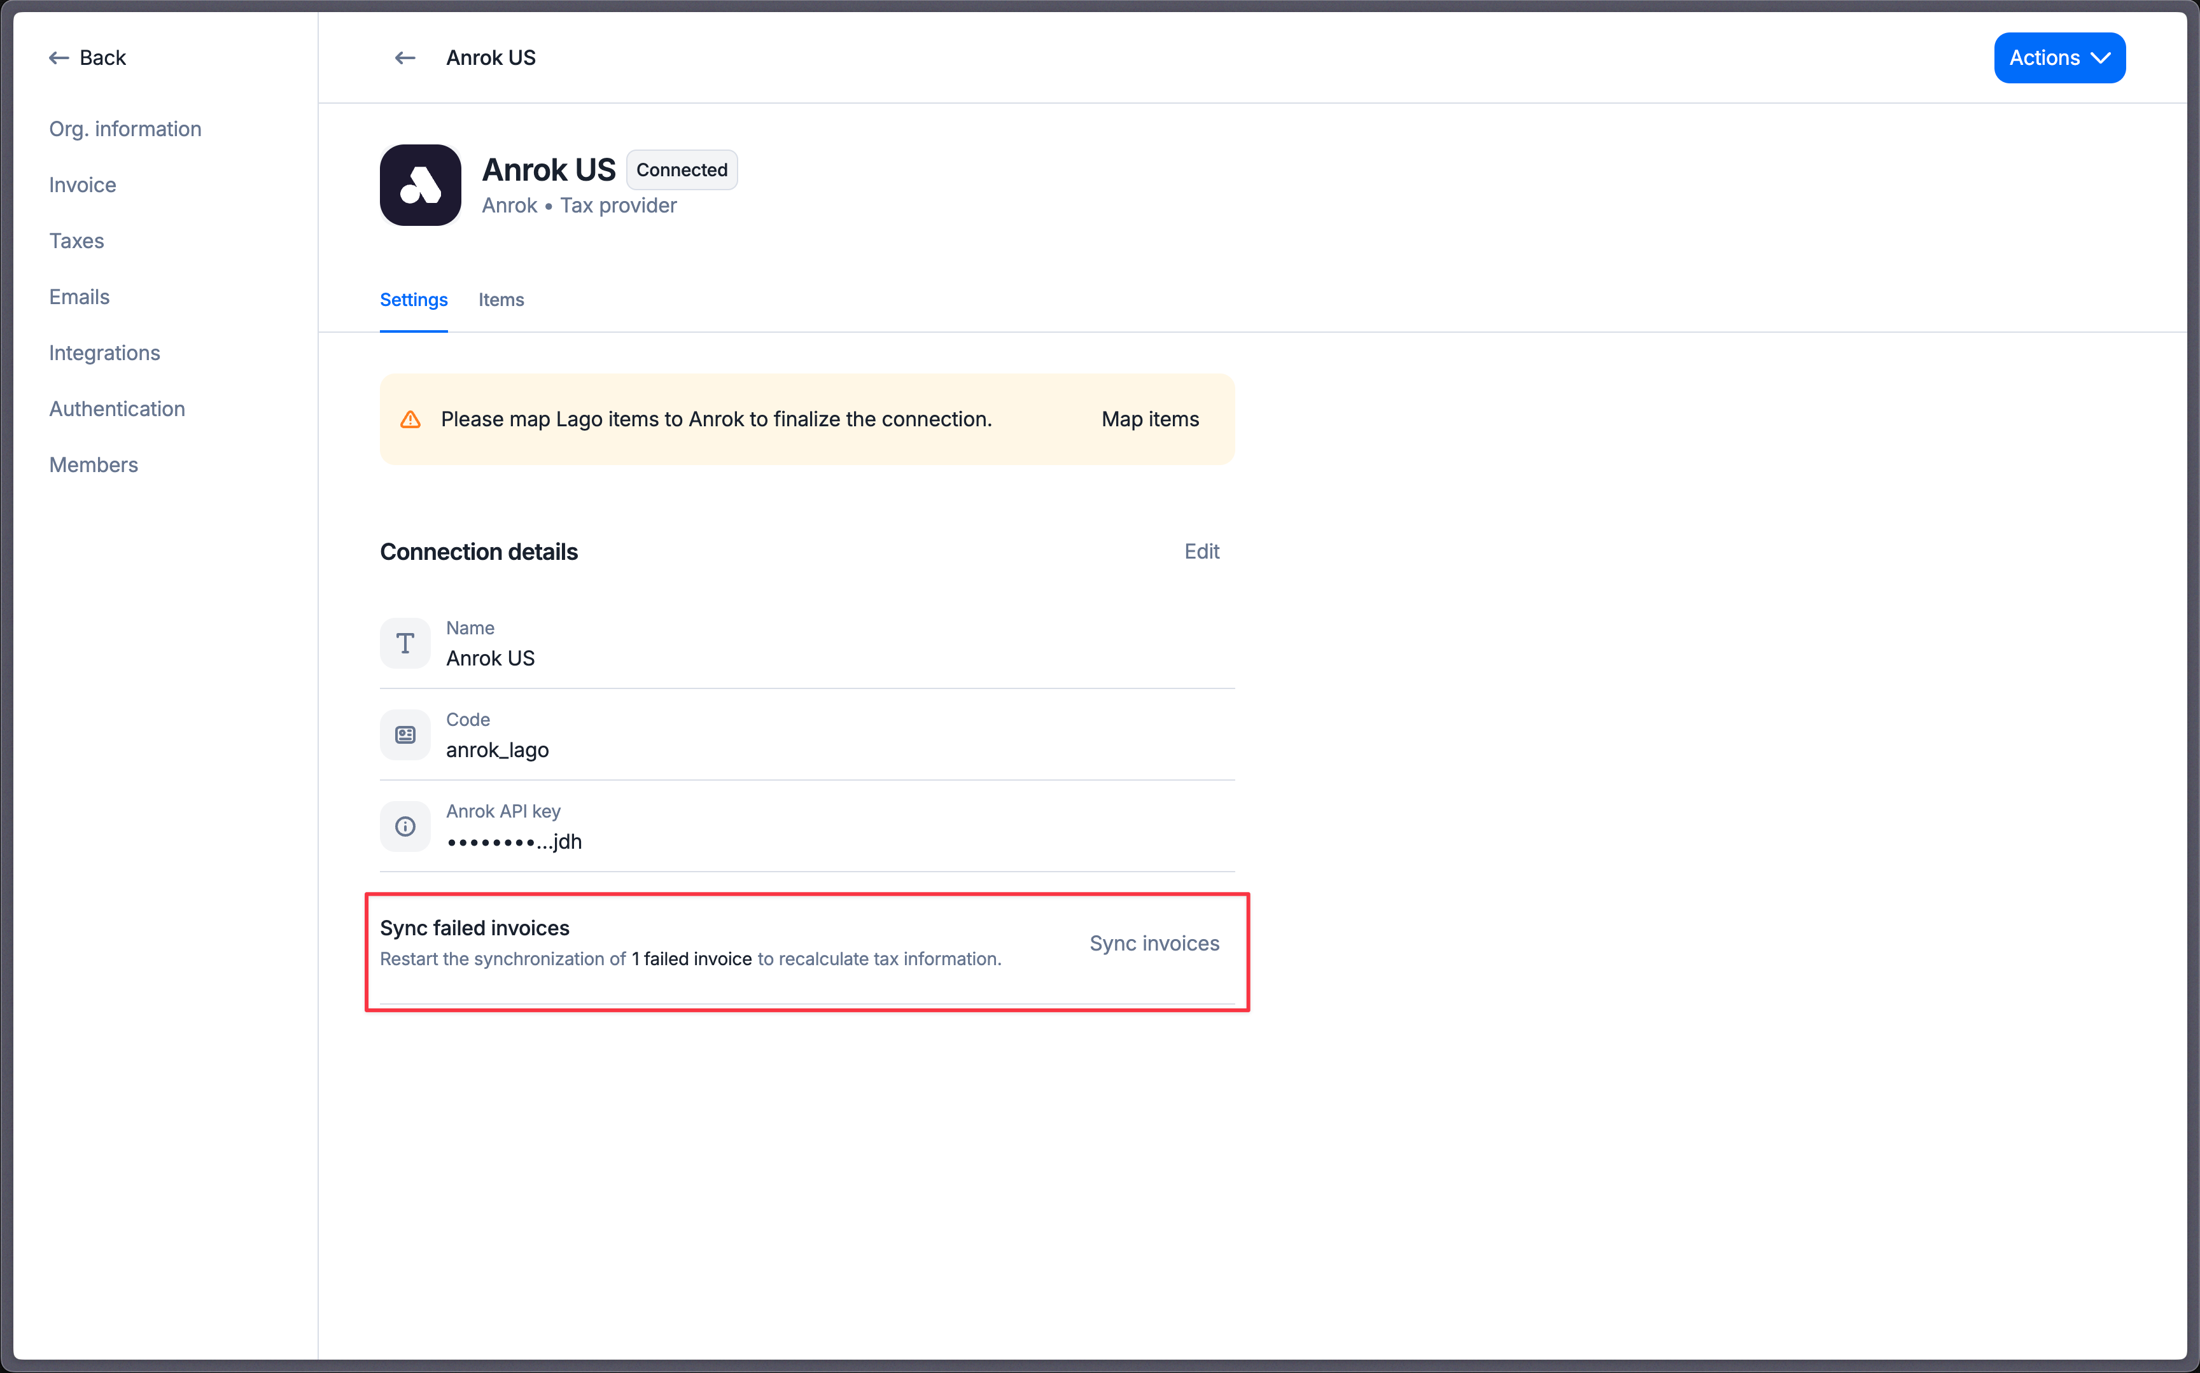Click the back arrow next to Anrok US header
Image resolution: width=2200 pixels, height=1373 pixels.
[x=405, y=58]
